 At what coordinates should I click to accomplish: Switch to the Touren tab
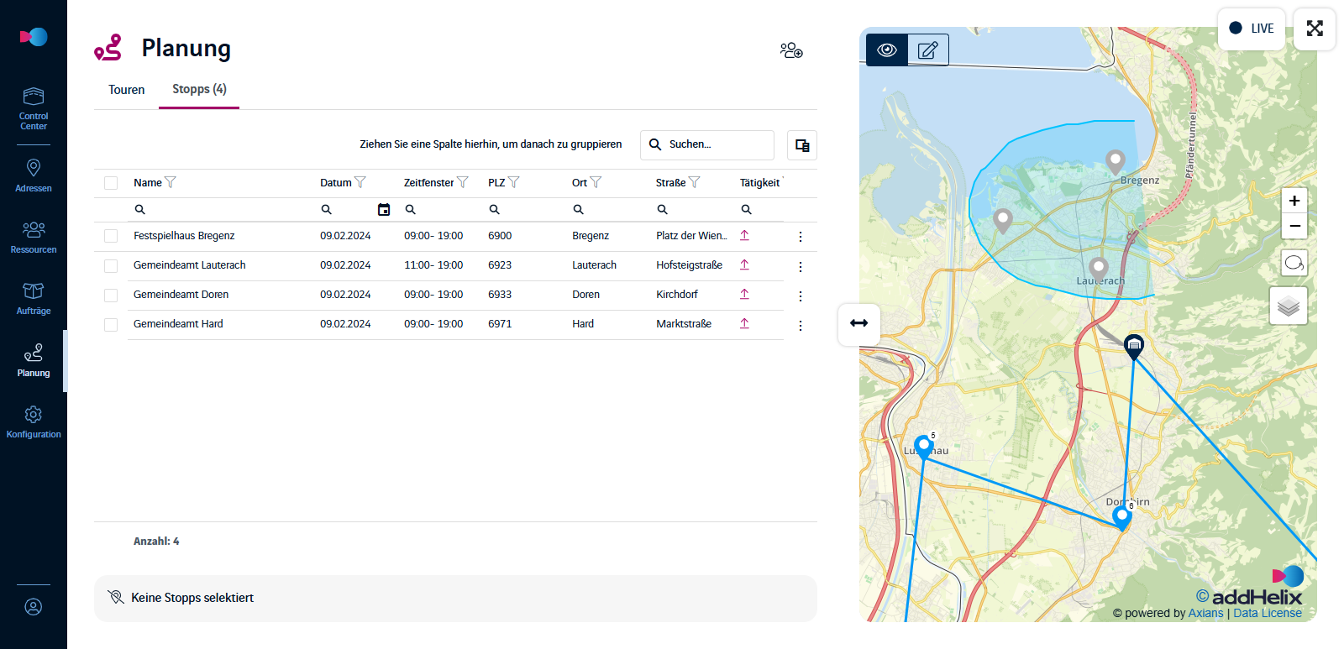[x=127, y=90]
